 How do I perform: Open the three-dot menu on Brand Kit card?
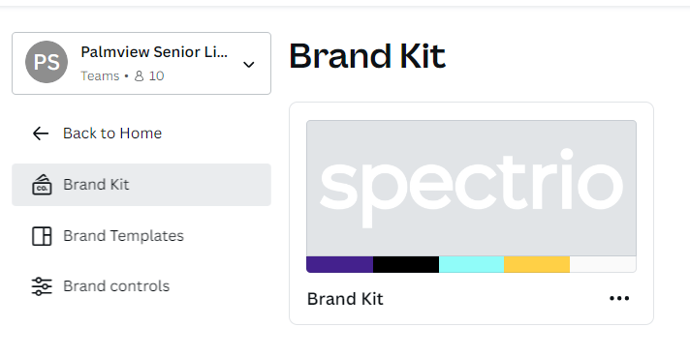tap(619, 299)
